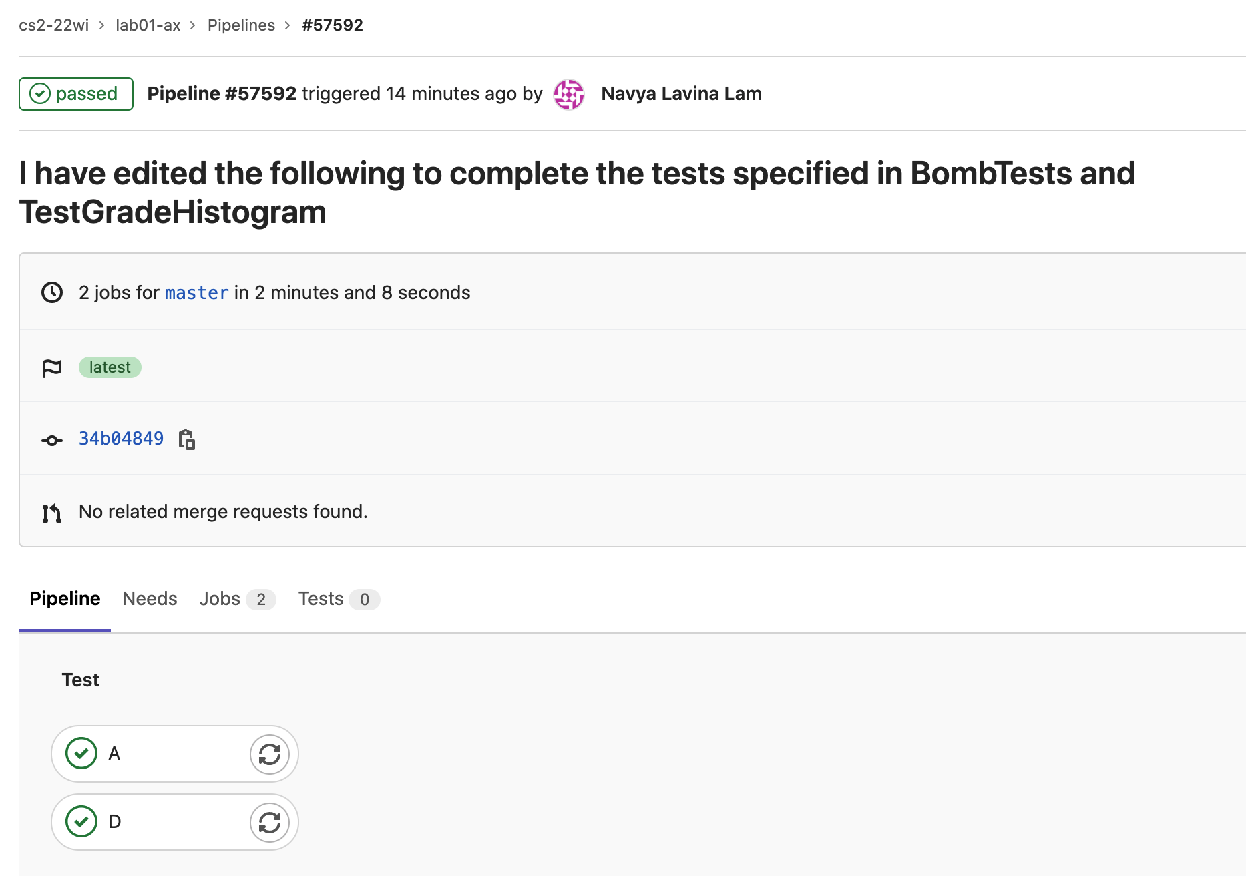
Task: Copy commit SHA with the clipboard icon
Action: (x=187, y=439)
